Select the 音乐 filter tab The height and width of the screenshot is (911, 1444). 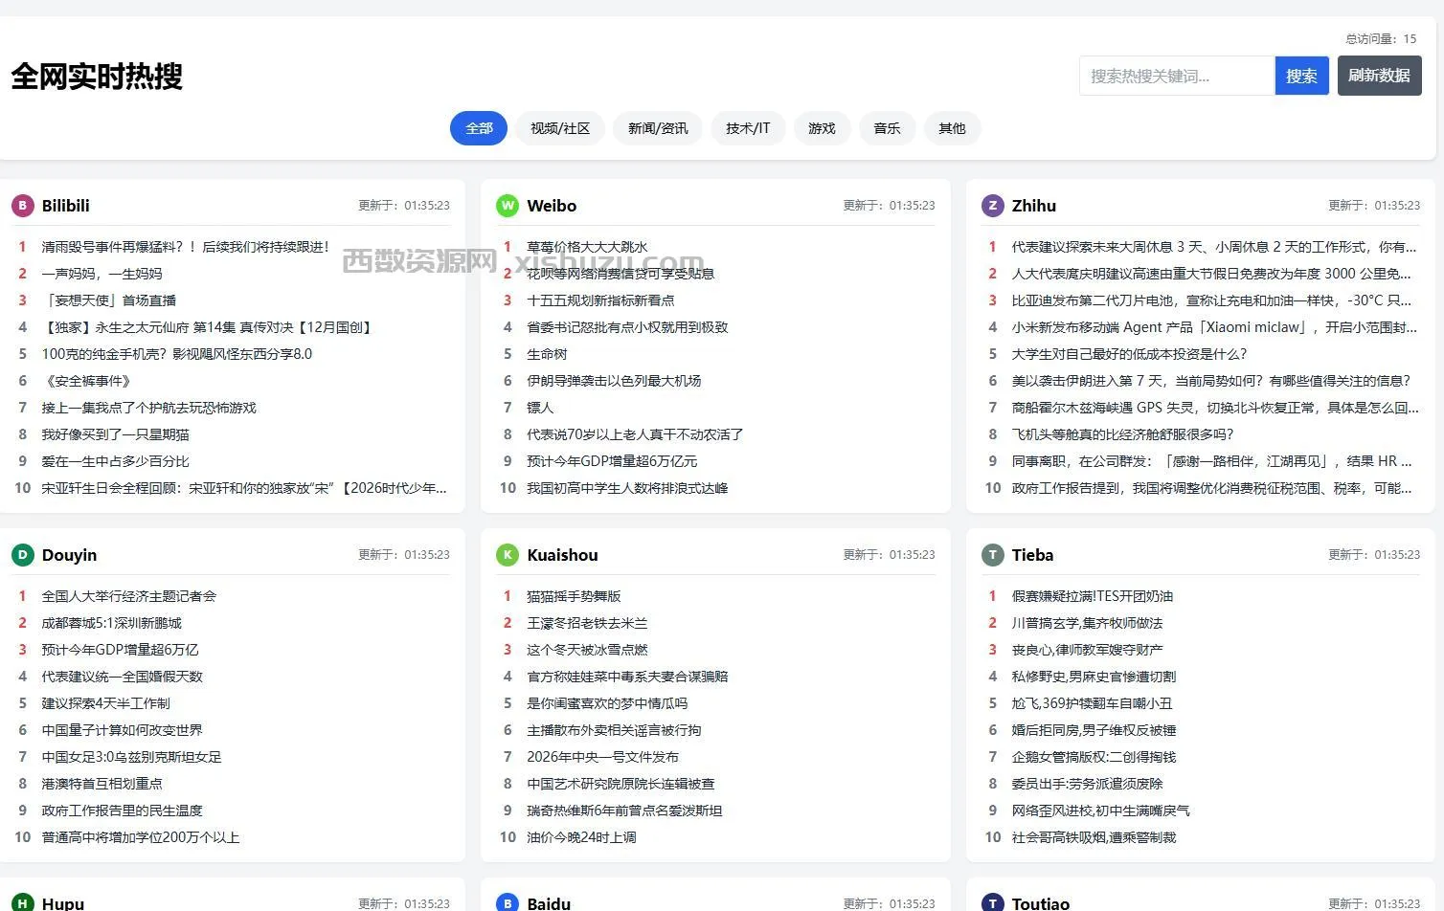point(887,127)
